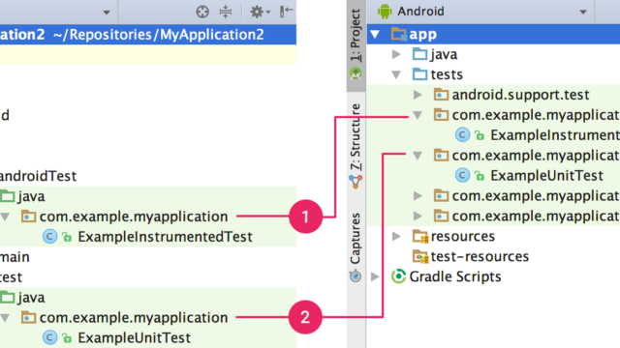Screen dimensions: 620x348
Task: Click class icon of ExampleUnitTest in left panel
Action: point(49,337)
